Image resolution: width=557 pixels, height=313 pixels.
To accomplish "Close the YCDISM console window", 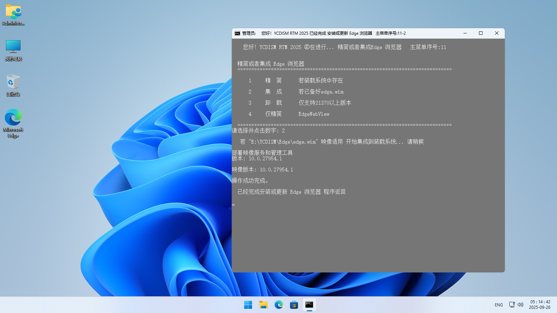I will (x=497, y=33).
